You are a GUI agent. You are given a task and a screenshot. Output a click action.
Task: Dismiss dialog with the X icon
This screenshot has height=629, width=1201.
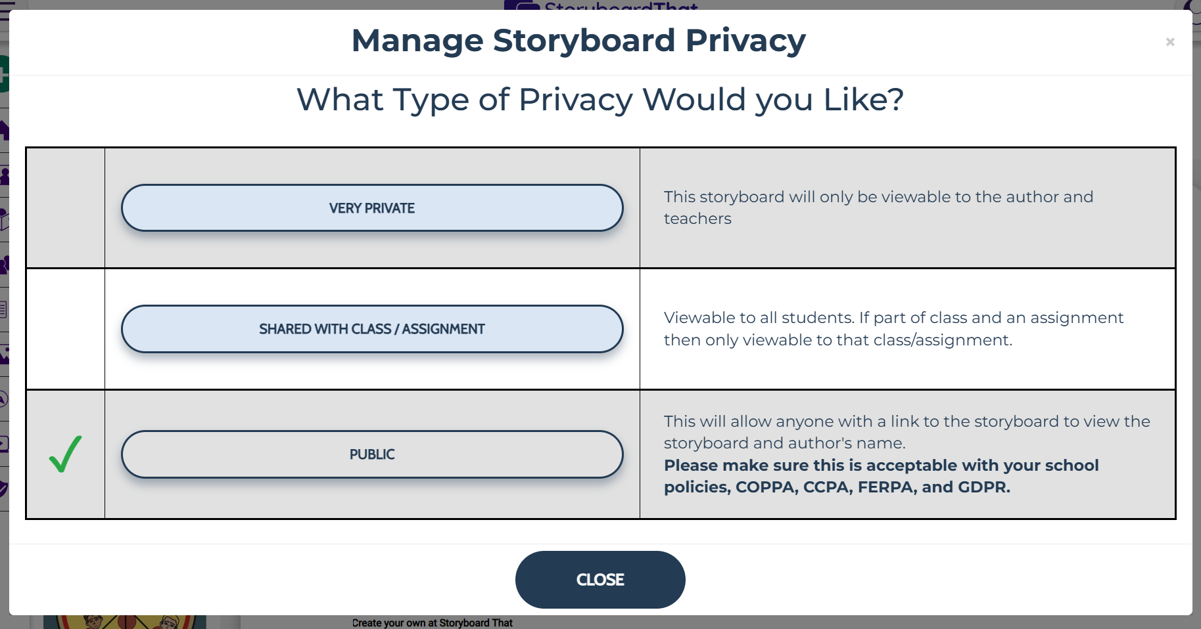click(x=1170, y=42)
